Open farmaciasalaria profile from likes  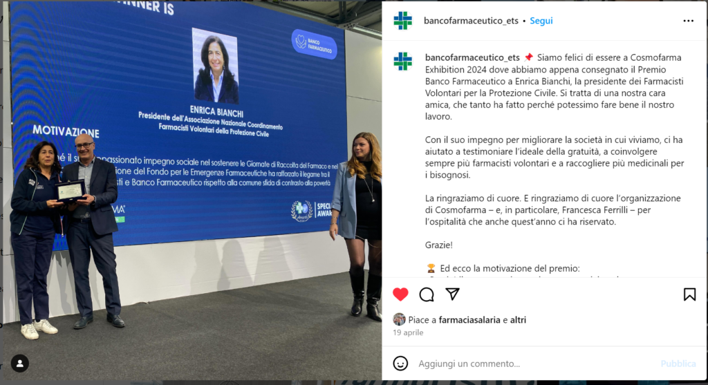[469, 320]
